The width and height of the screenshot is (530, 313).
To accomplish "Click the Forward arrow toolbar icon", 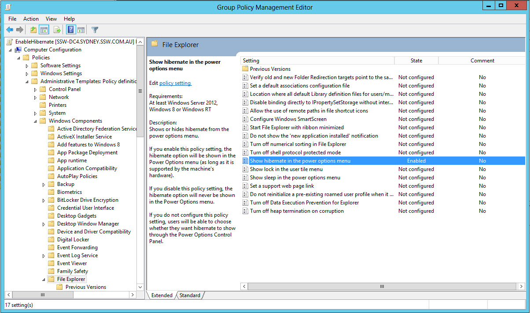I will [x=20, y=30].
